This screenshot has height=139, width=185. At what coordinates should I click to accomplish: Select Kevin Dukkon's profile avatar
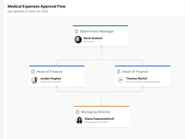point(78,40)
